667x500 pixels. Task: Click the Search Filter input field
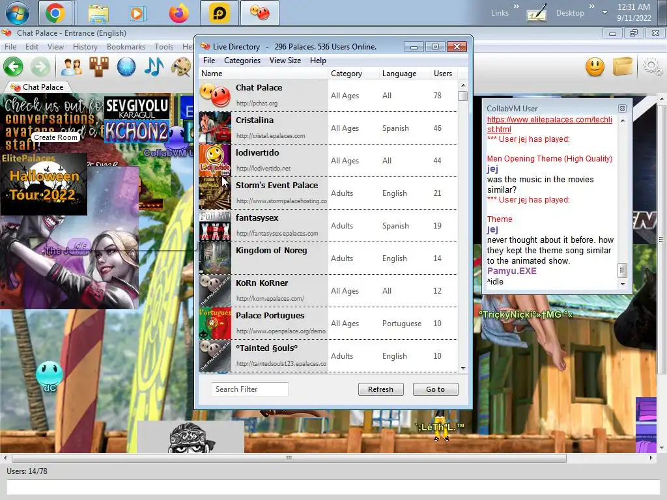[249, 389]
